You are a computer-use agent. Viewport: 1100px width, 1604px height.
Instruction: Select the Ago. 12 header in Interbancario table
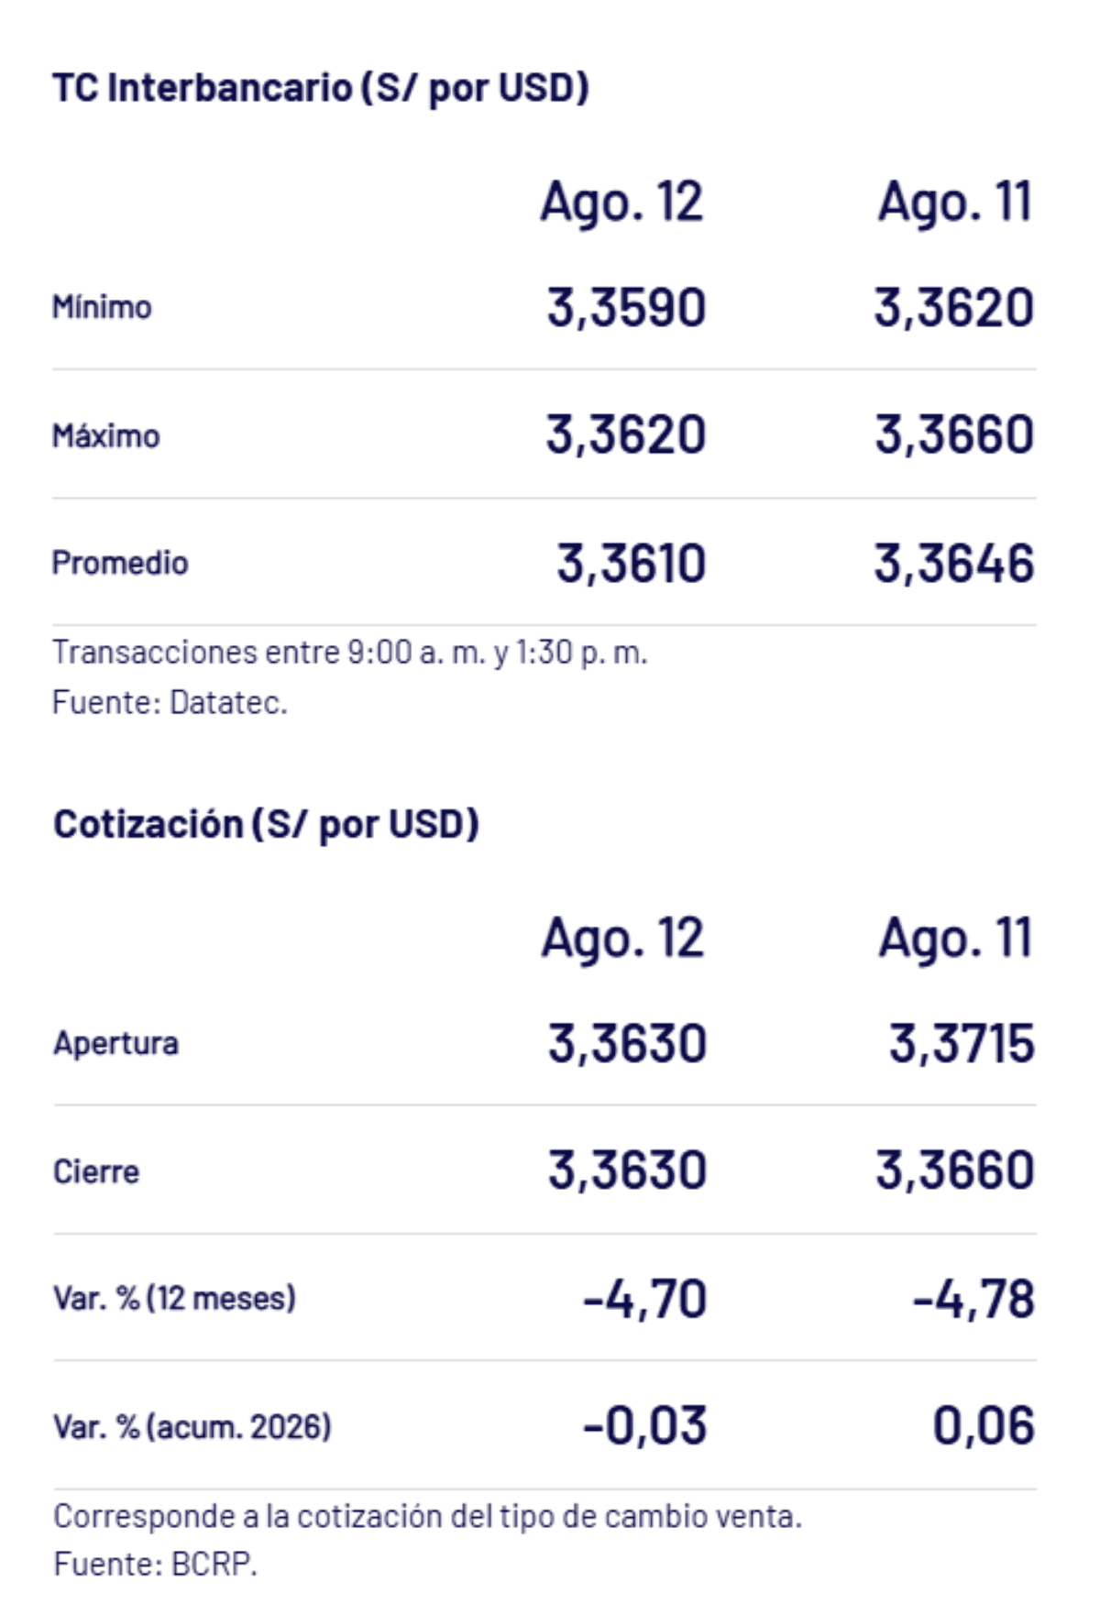tap(621, 203)
